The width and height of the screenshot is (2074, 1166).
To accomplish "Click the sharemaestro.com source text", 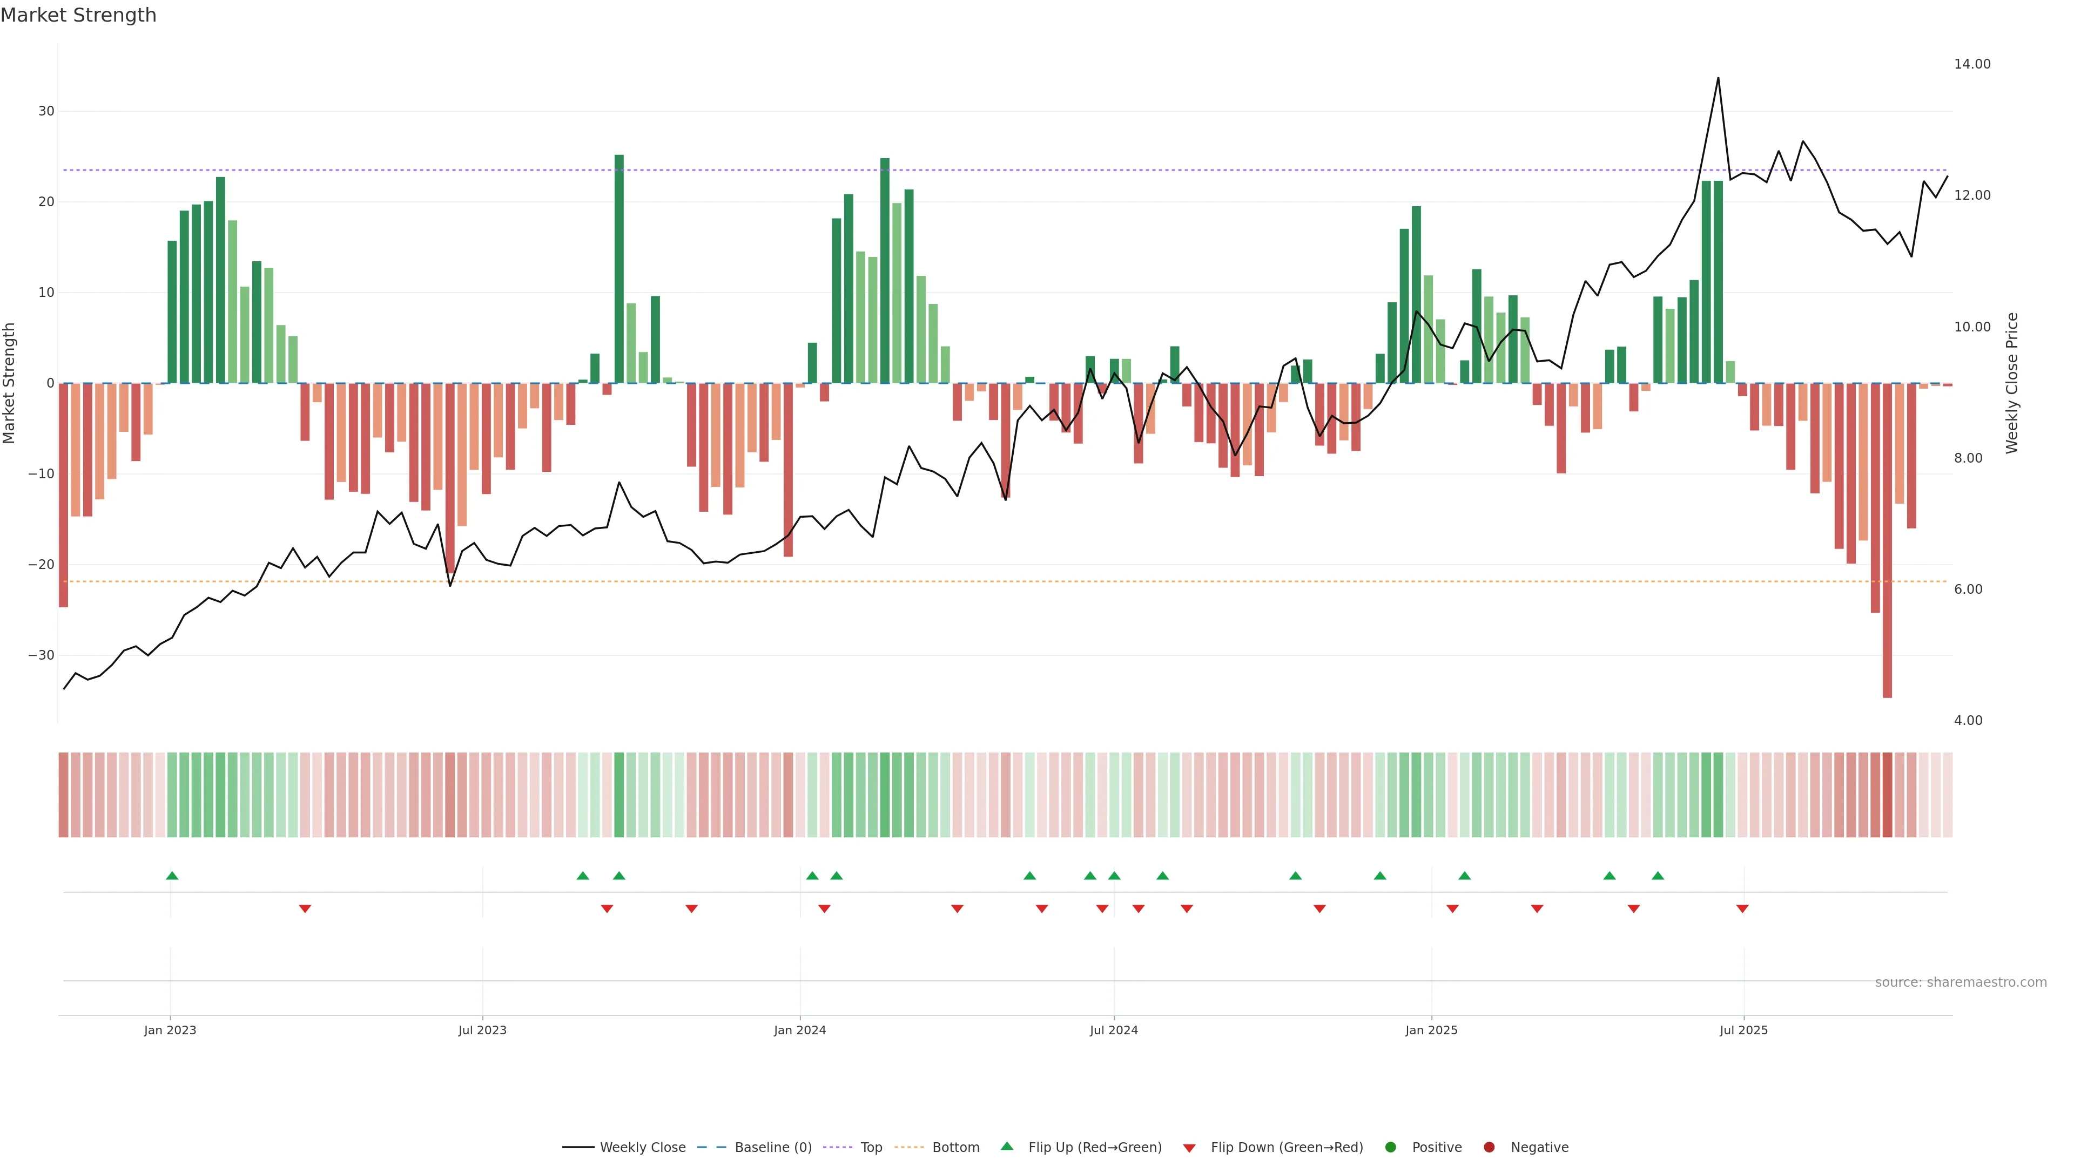I will click(1961, 982).
